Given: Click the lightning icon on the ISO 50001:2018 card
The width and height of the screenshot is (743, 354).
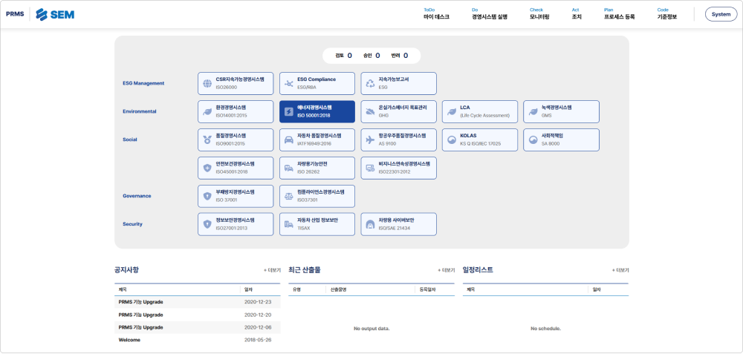Looking at the screenshot, I should [288, 111].
